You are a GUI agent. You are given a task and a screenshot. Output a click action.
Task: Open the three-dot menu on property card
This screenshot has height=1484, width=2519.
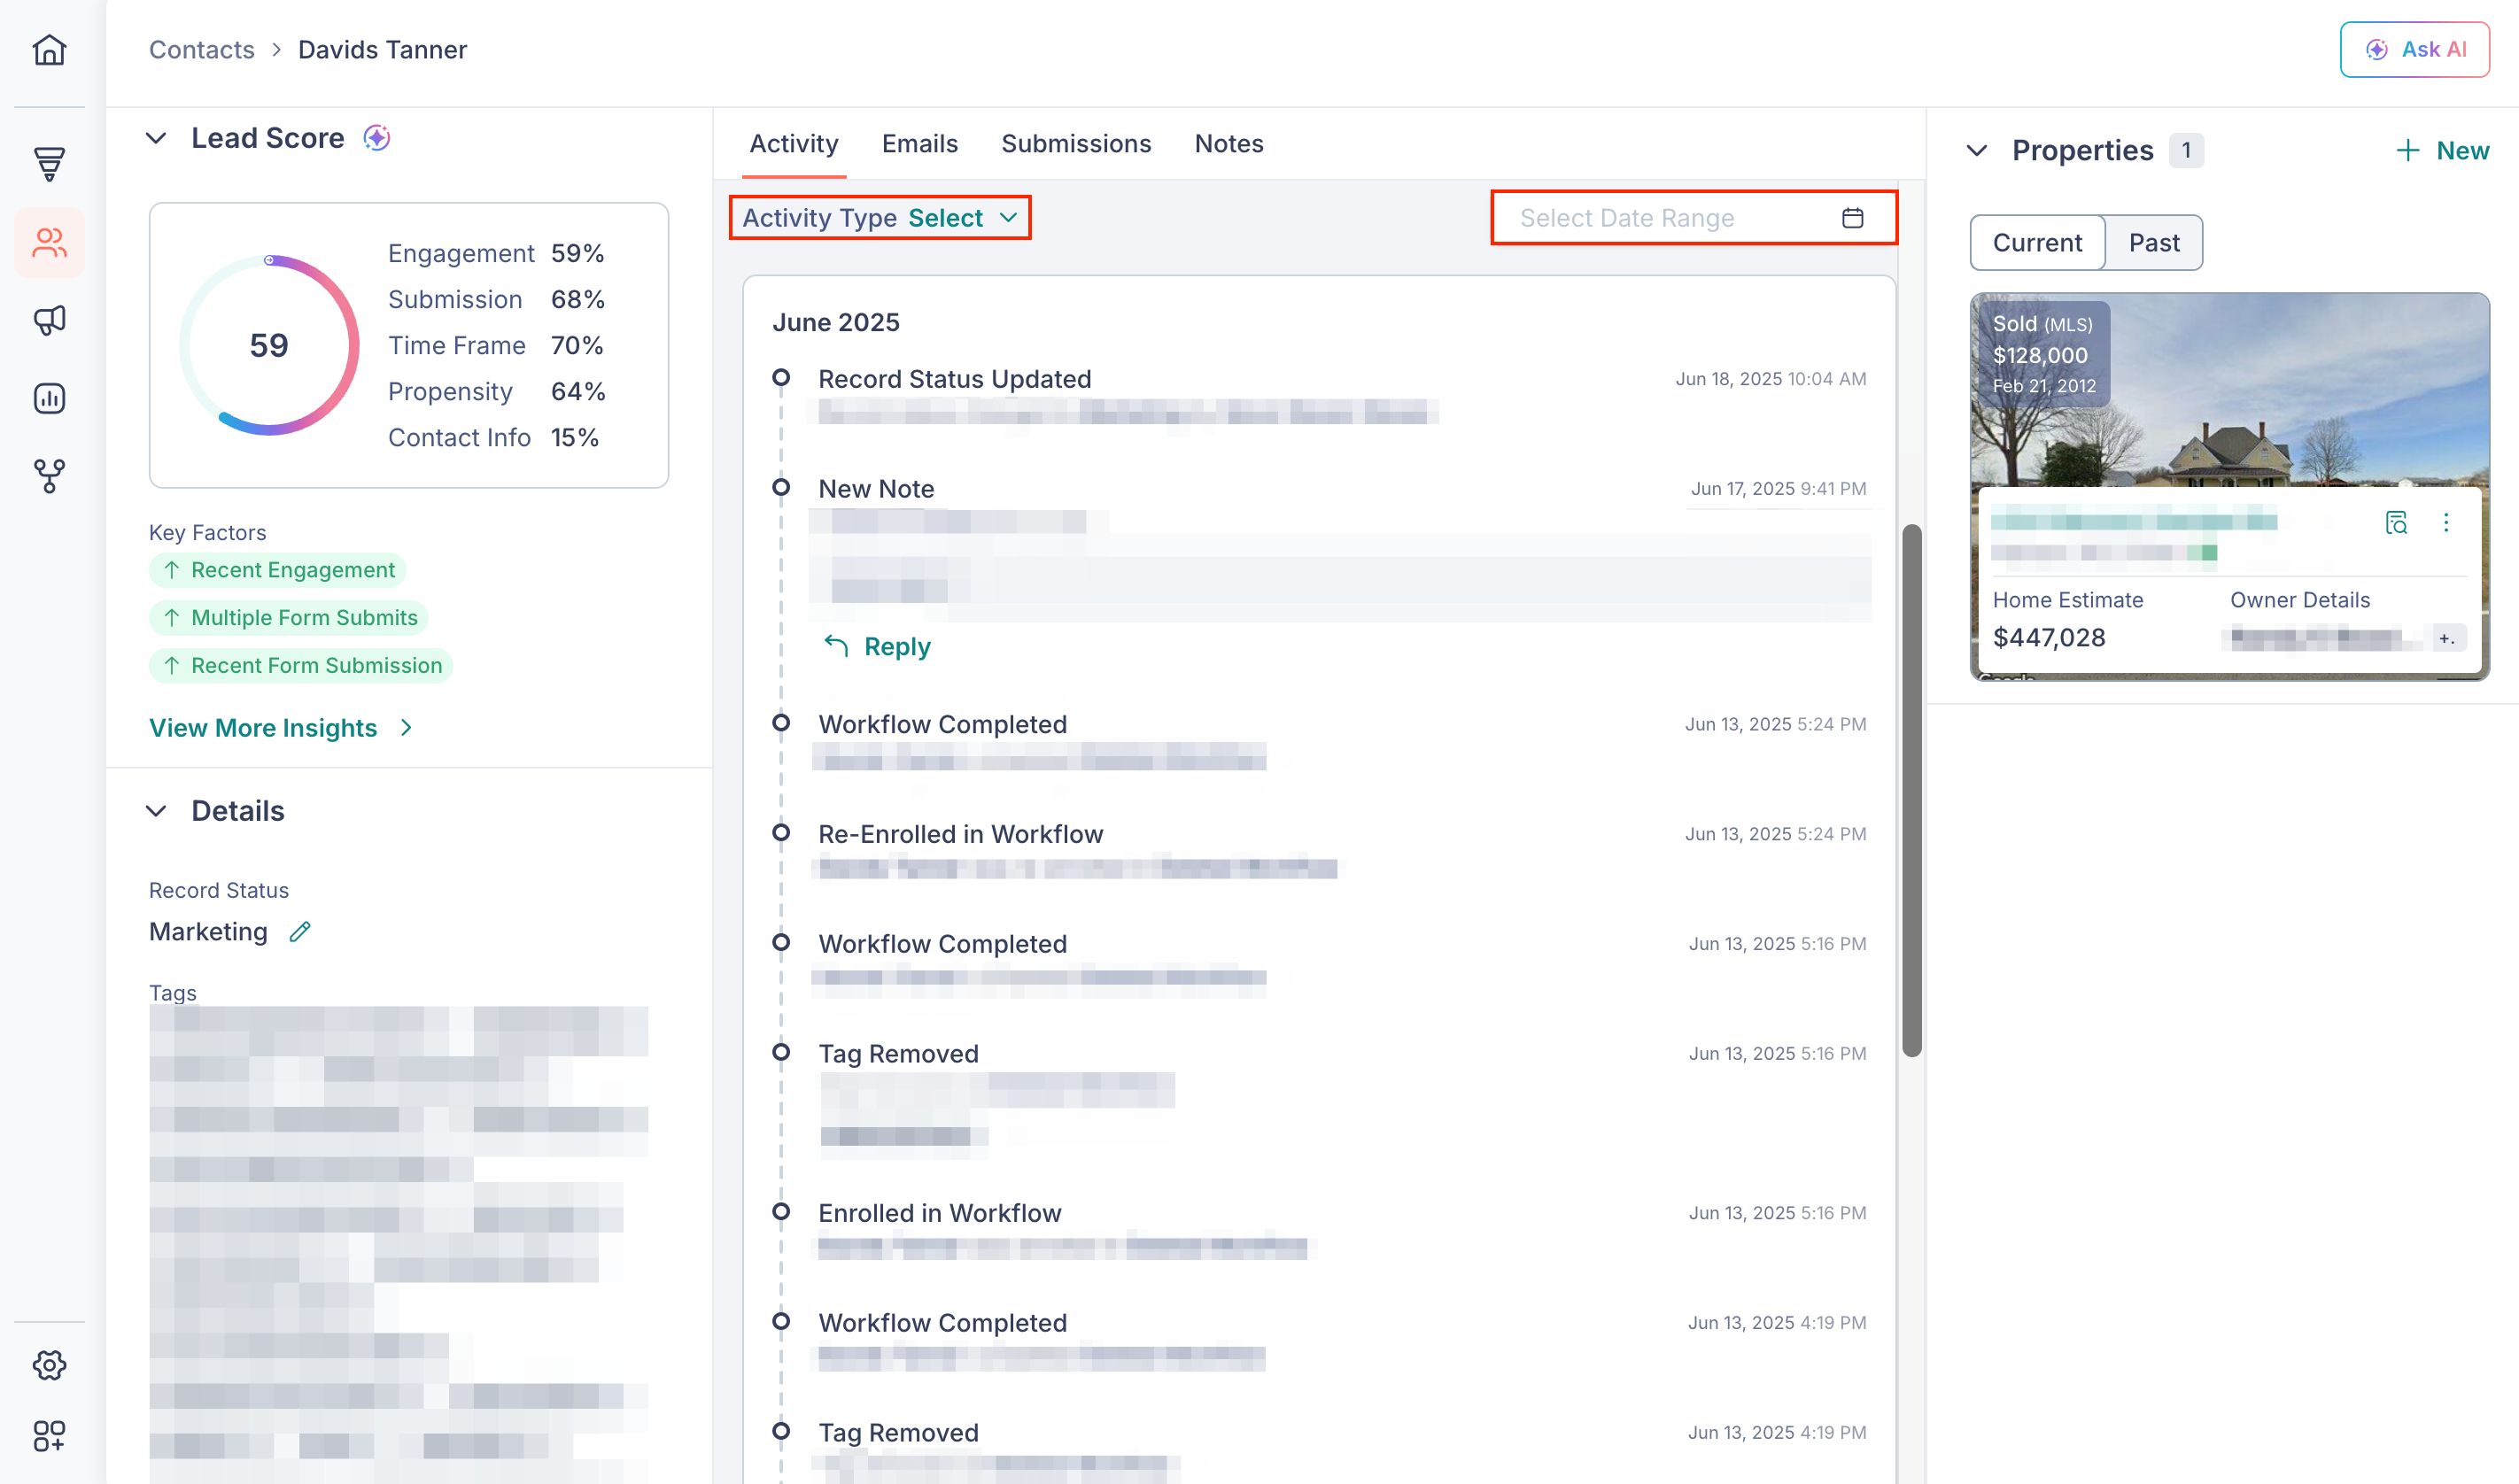(2446, 522)
